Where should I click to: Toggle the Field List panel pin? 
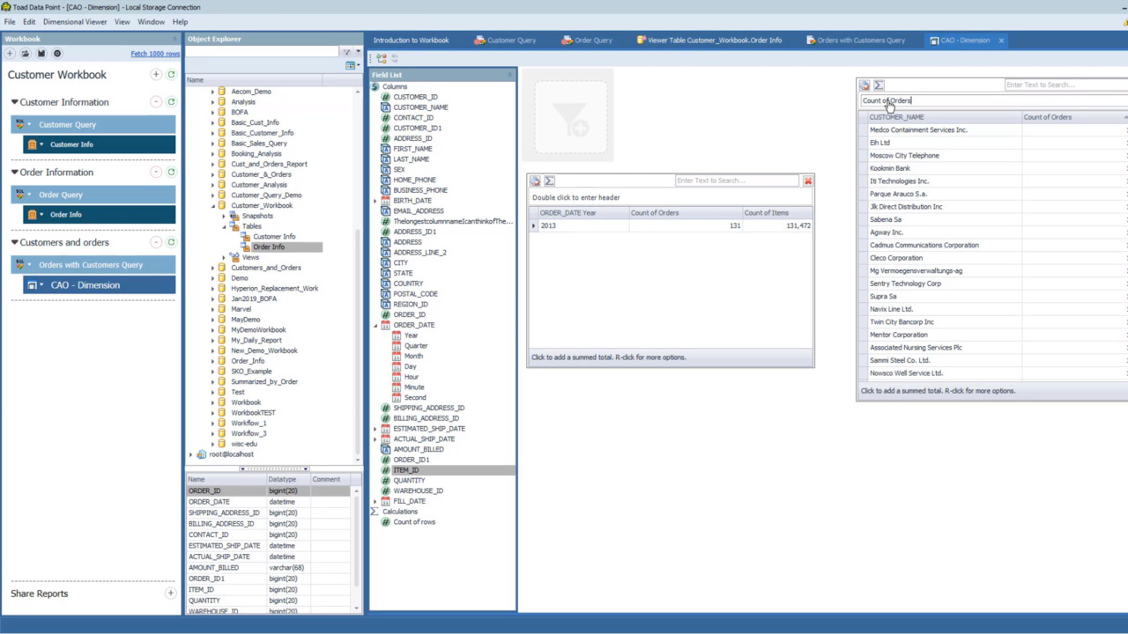[509, 75]
